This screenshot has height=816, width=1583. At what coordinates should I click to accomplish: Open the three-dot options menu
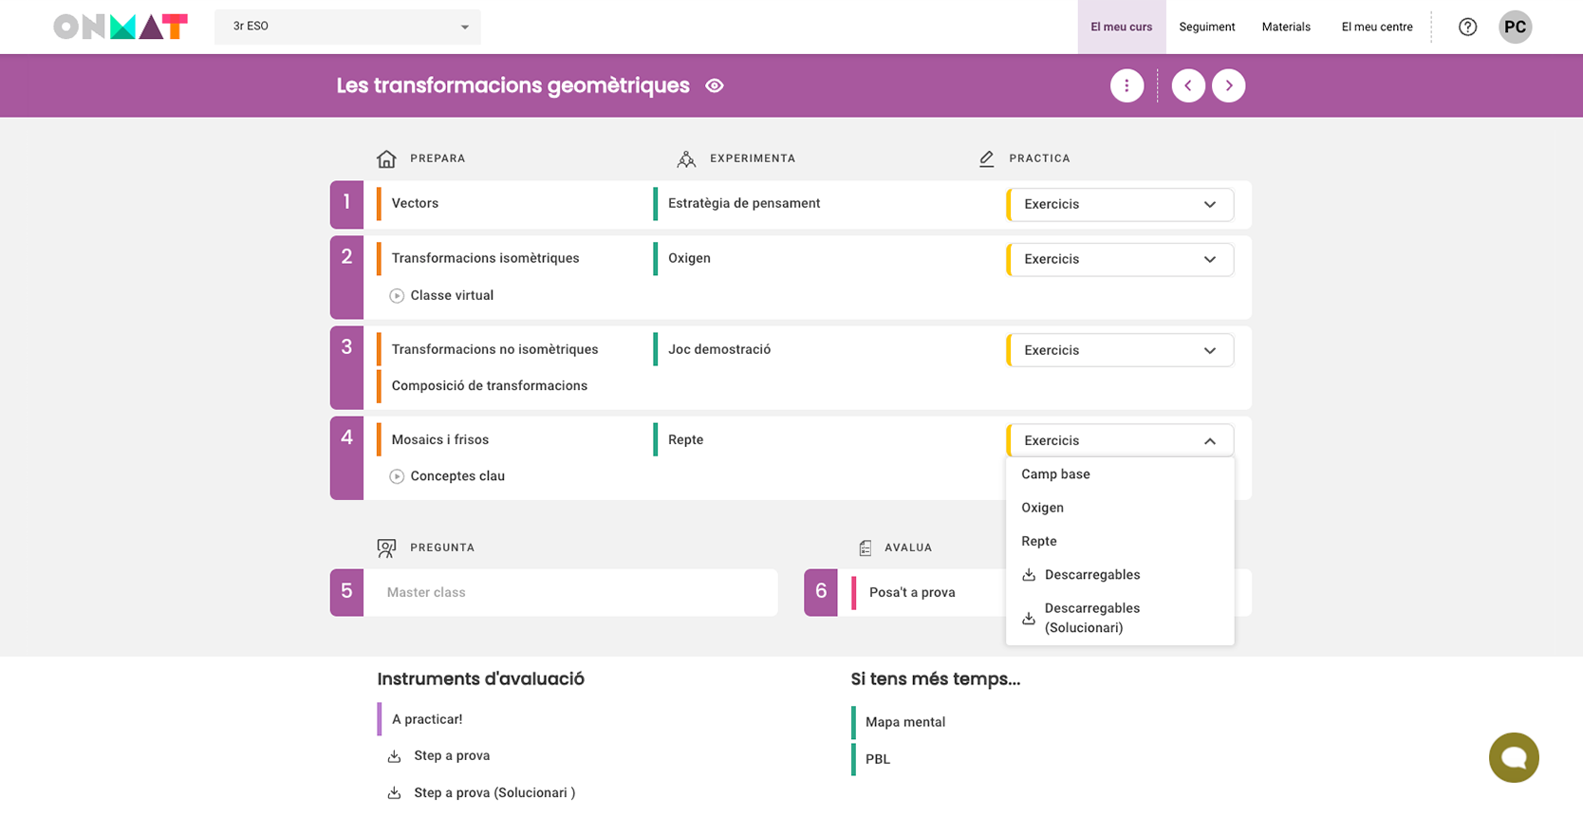click(x=1127, y=85)
